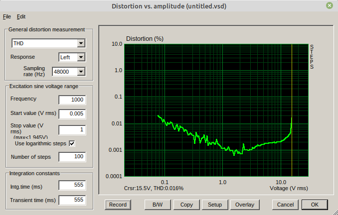This screenshot has height=215, width=338.
Task: Toggle the Use logarithmic steps checkbox
Action: click(72, 143)
